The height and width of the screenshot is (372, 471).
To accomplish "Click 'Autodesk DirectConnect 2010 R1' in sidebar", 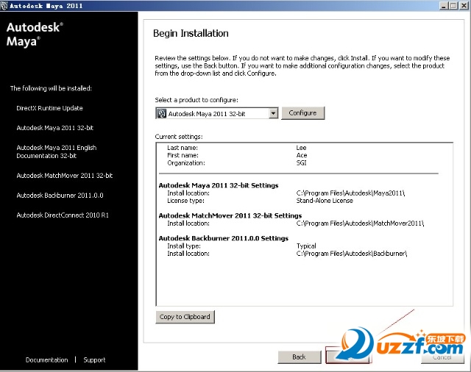I will point(63,215).
